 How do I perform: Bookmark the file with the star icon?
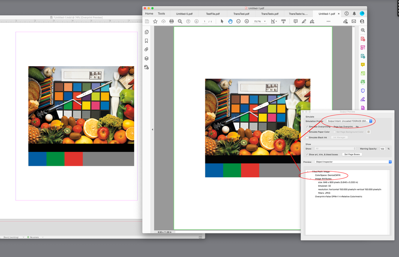pyautogui.click(x=155, y=22)
